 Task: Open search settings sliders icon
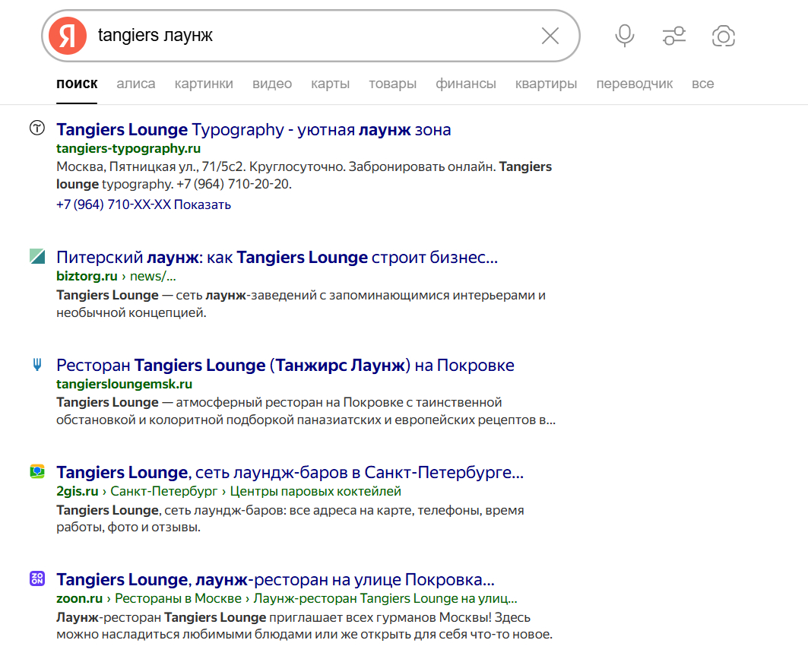pos(674,36)
